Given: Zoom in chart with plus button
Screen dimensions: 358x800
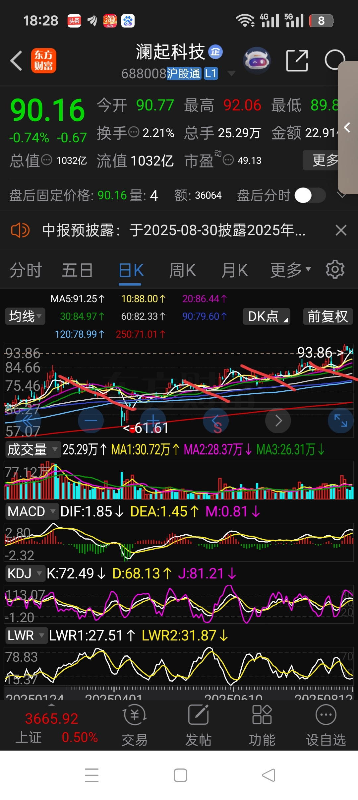Looking at the screenshot, I should (x=153, y=421).
